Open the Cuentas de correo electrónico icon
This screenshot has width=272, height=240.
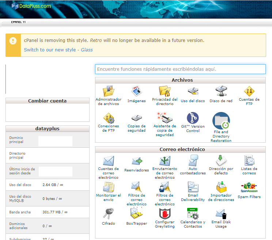pyautogui.click(x=109, y=161)
